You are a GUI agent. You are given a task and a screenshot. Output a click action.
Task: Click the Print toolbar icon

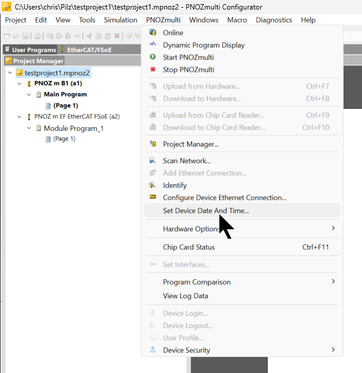pos(37,36)
